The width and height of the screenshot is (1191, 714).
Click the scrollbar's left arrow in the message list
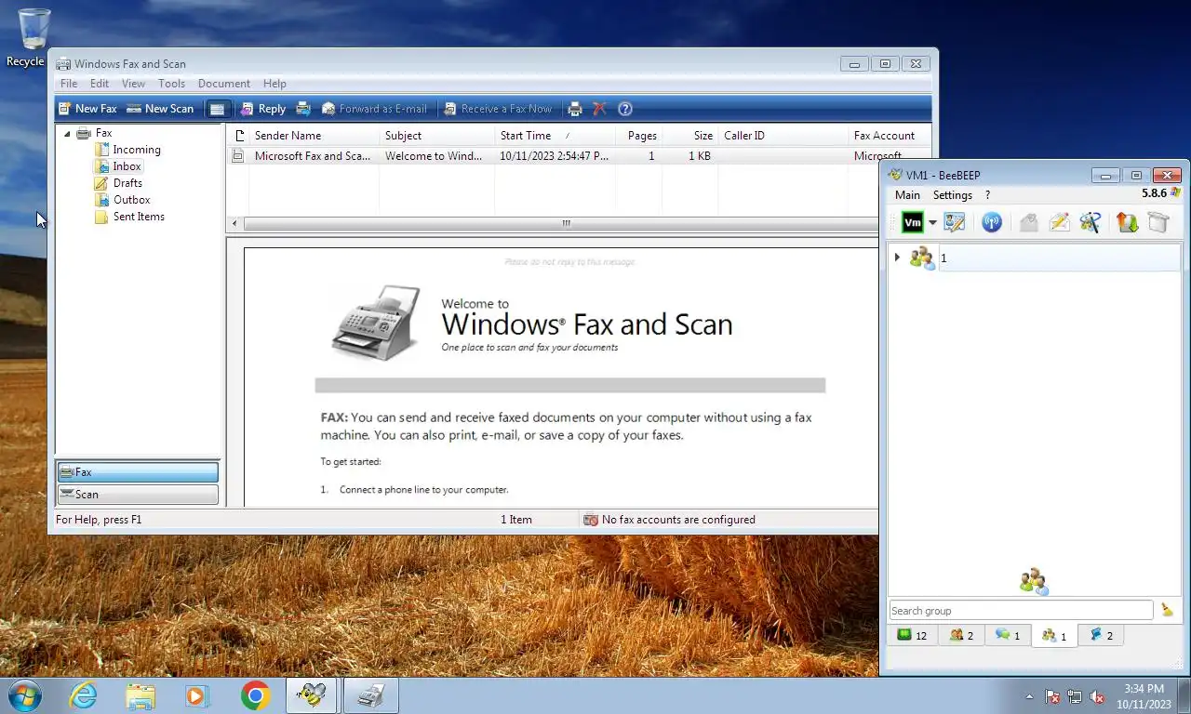click(234, 223)
